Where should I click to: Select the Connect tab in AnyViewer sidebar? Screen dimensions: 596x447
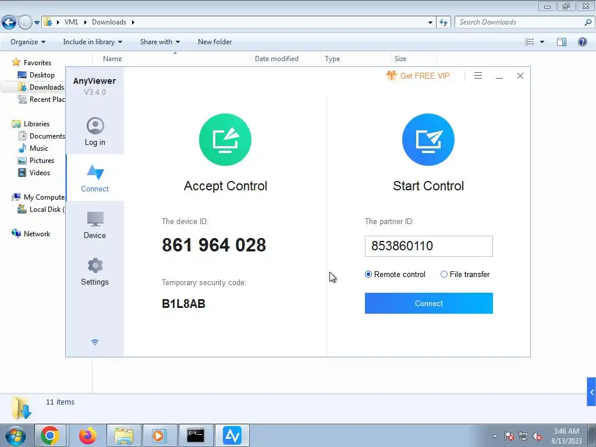95,178
